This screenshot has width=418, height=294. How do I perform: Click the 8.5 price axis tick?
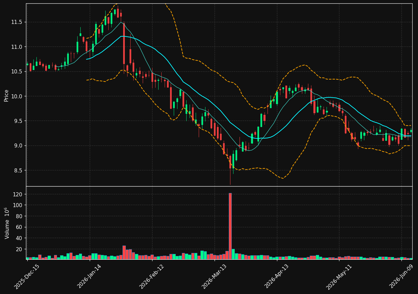coord(18,170)
